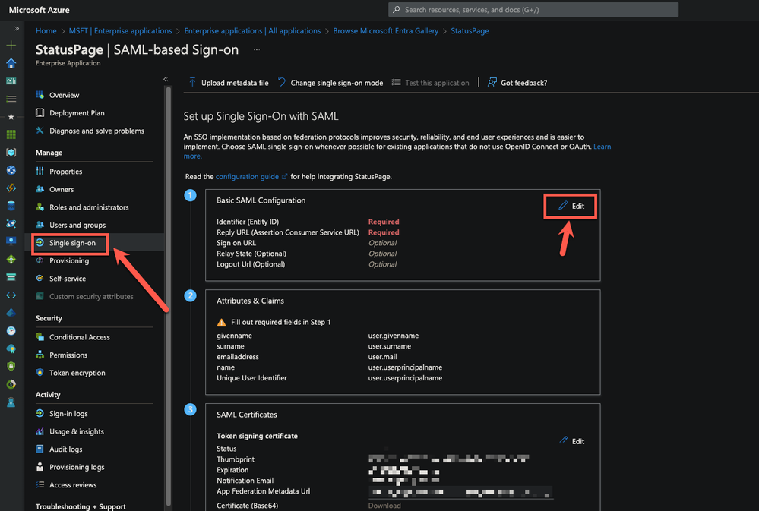Open Provisioning under Manage

point(68,261)
